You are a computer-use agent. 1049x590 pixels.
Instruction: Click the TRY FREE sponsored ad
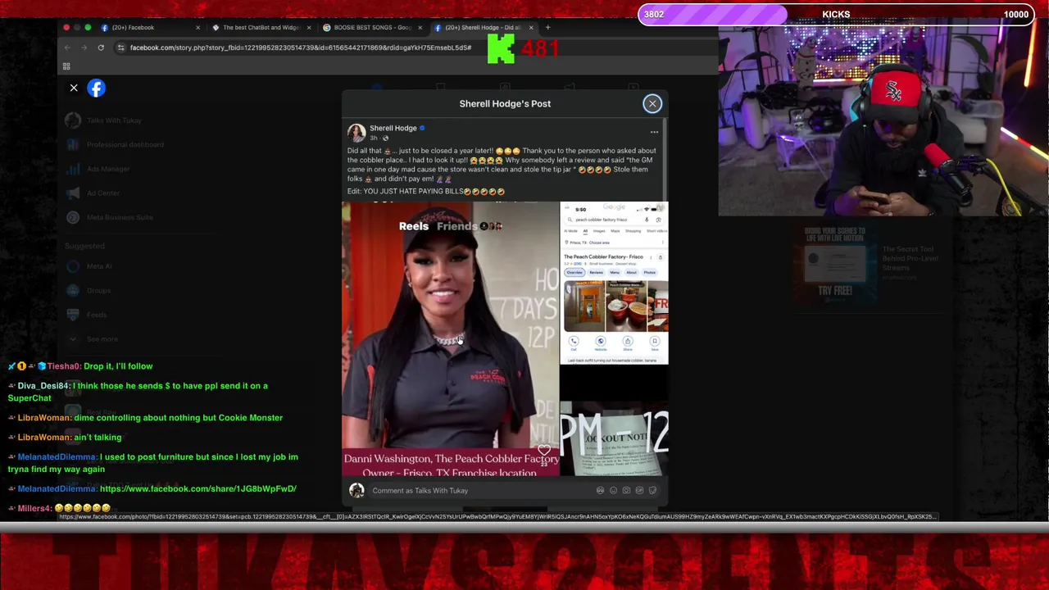pyautogui.click(x=834, y=265)
